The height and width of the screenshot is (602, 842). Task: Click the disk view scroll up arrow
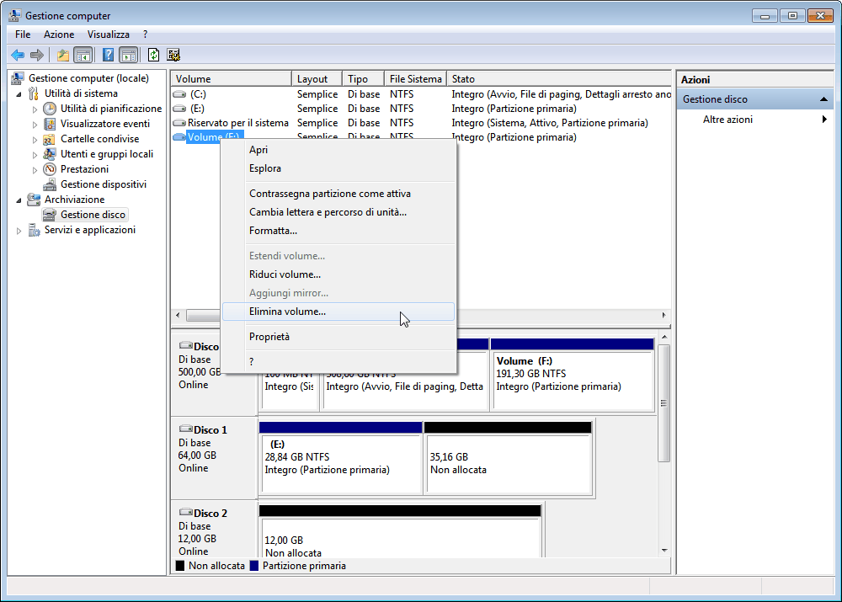point(664,338)
